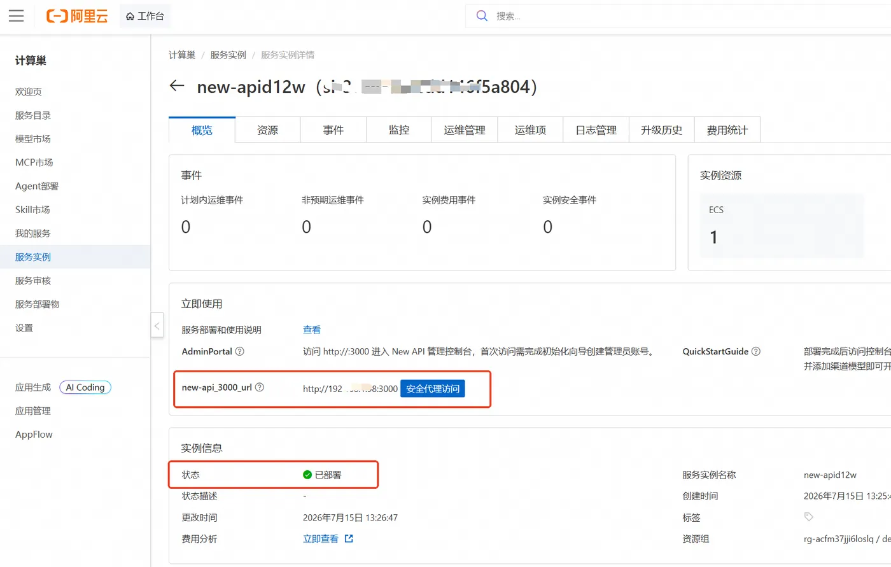This screenshot has height=567, width=891.
Task: Switch to the 费用统计 tab
Action: coord(727,130)
